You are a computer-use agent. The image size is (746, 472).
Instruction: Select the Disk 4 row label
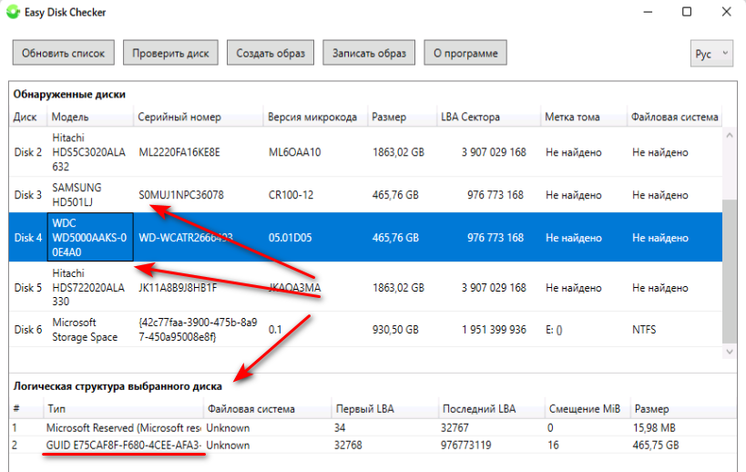tap(28, 238)
